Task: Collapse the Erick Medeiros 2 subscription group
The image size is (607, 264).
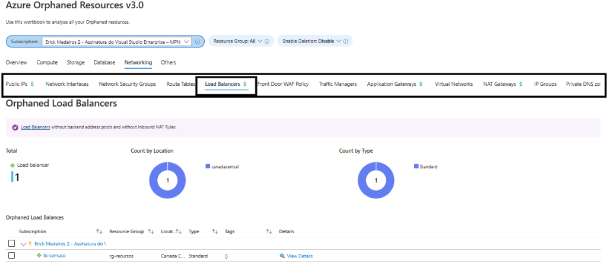Action: click(x=23, y=244)
